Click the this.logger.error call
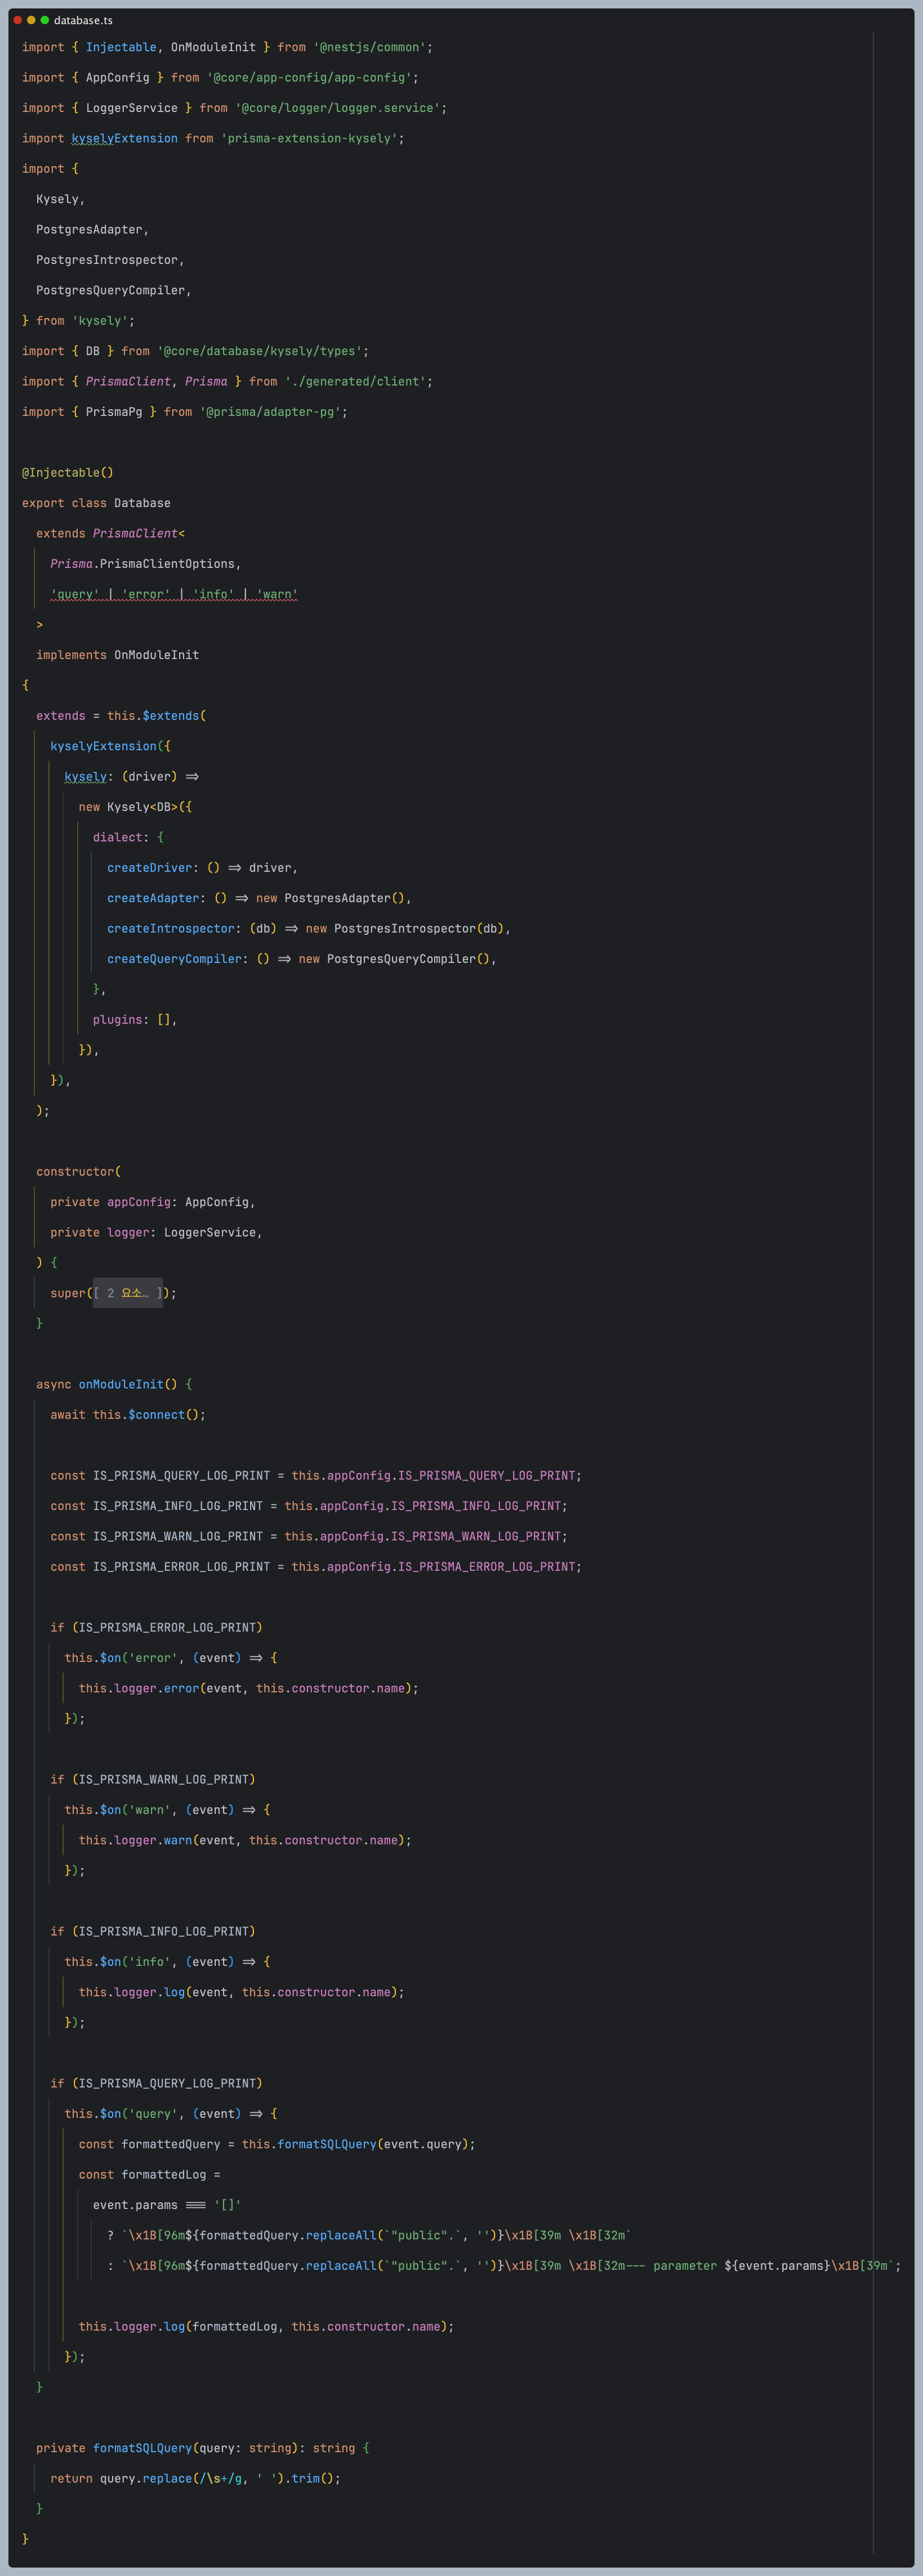Screen dimensions: 923x2576 click(249, 1688)
